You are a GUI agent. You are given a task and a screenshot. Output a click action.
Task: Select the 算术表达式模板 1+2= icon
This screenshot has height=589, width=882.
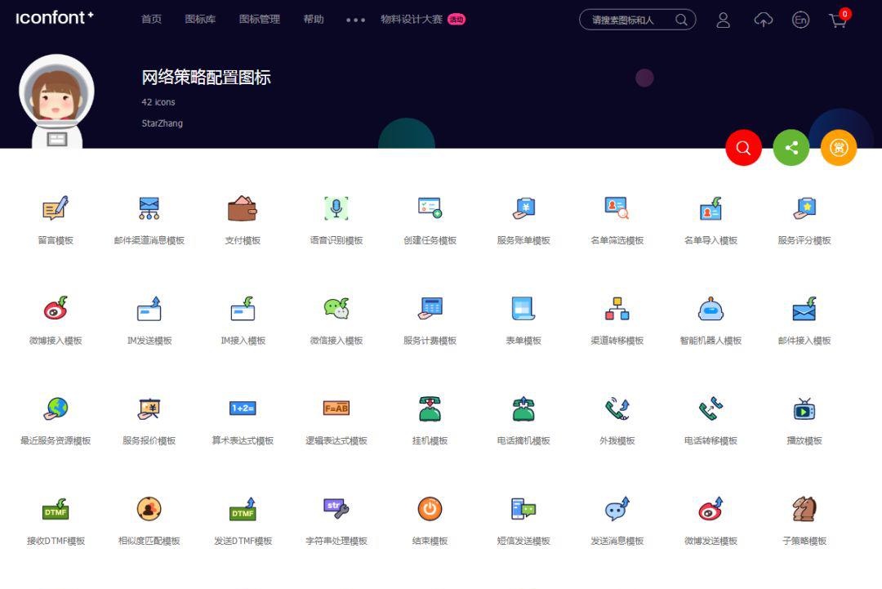click(243, 408)
